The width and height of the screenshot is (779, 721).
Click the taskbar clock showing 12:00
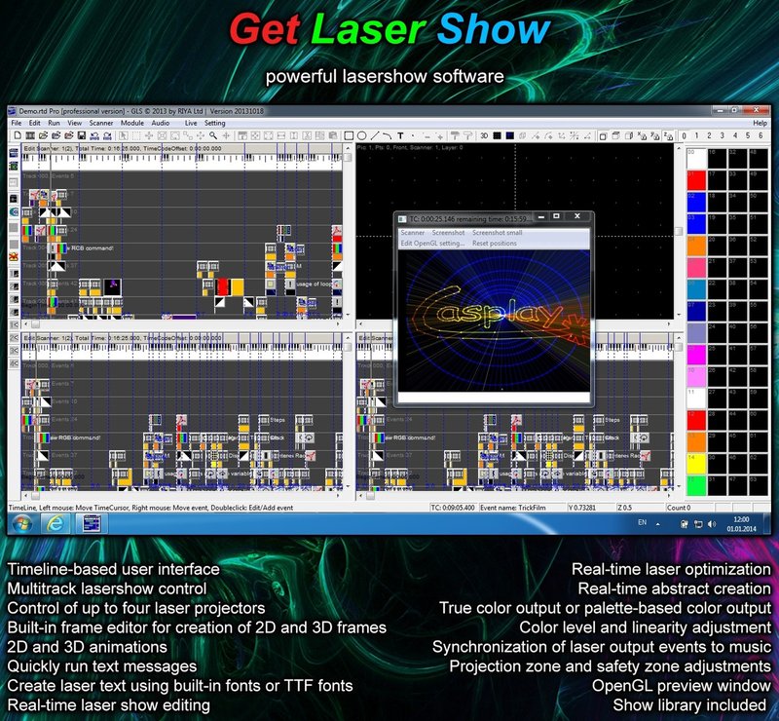click(x=741, y=523)
